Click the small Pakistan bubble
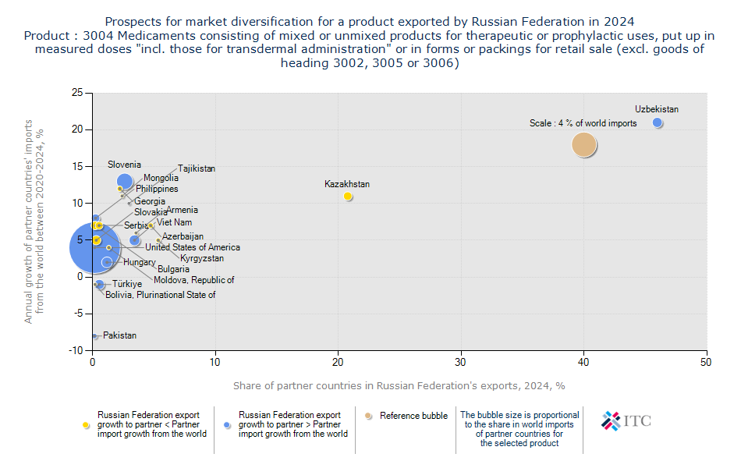 [94, 336]
